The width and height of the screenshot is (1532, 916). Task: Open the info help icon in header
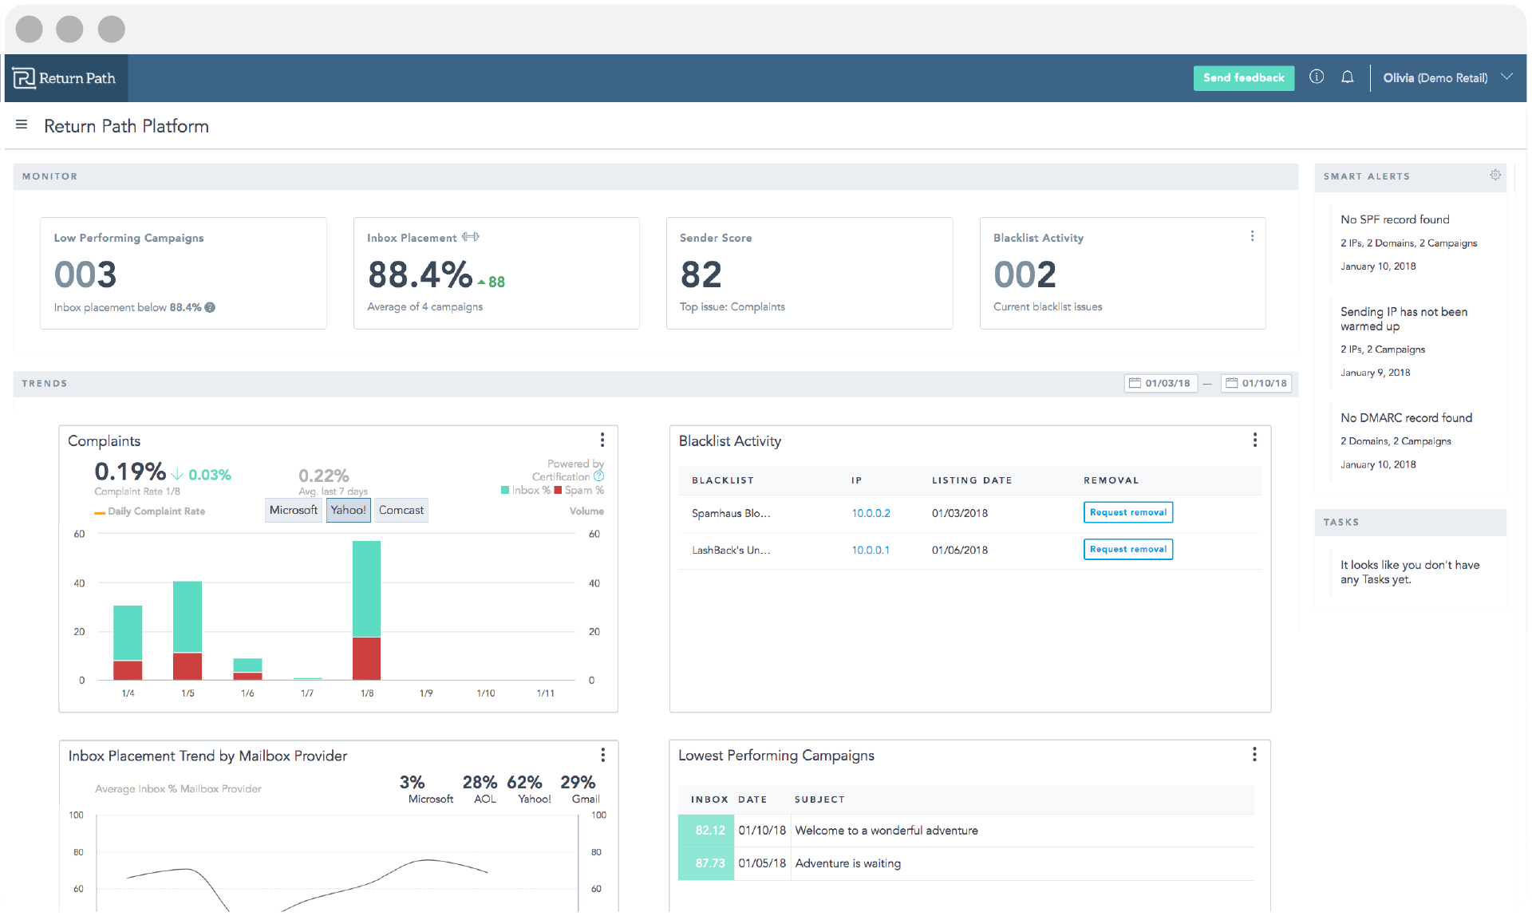point(1317,77)
